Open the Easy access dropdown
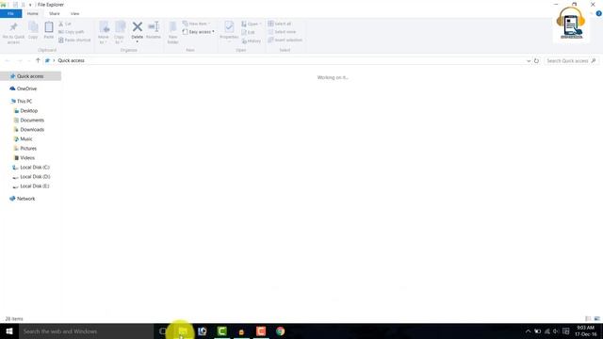 [199, 32]
